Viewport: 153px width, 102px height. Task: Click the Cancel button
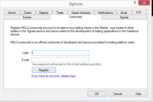118,94
